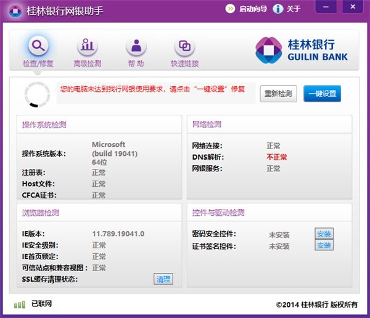Click the 清理 button for SSL cache
370x318 pixels.
(x=163, y=279)
